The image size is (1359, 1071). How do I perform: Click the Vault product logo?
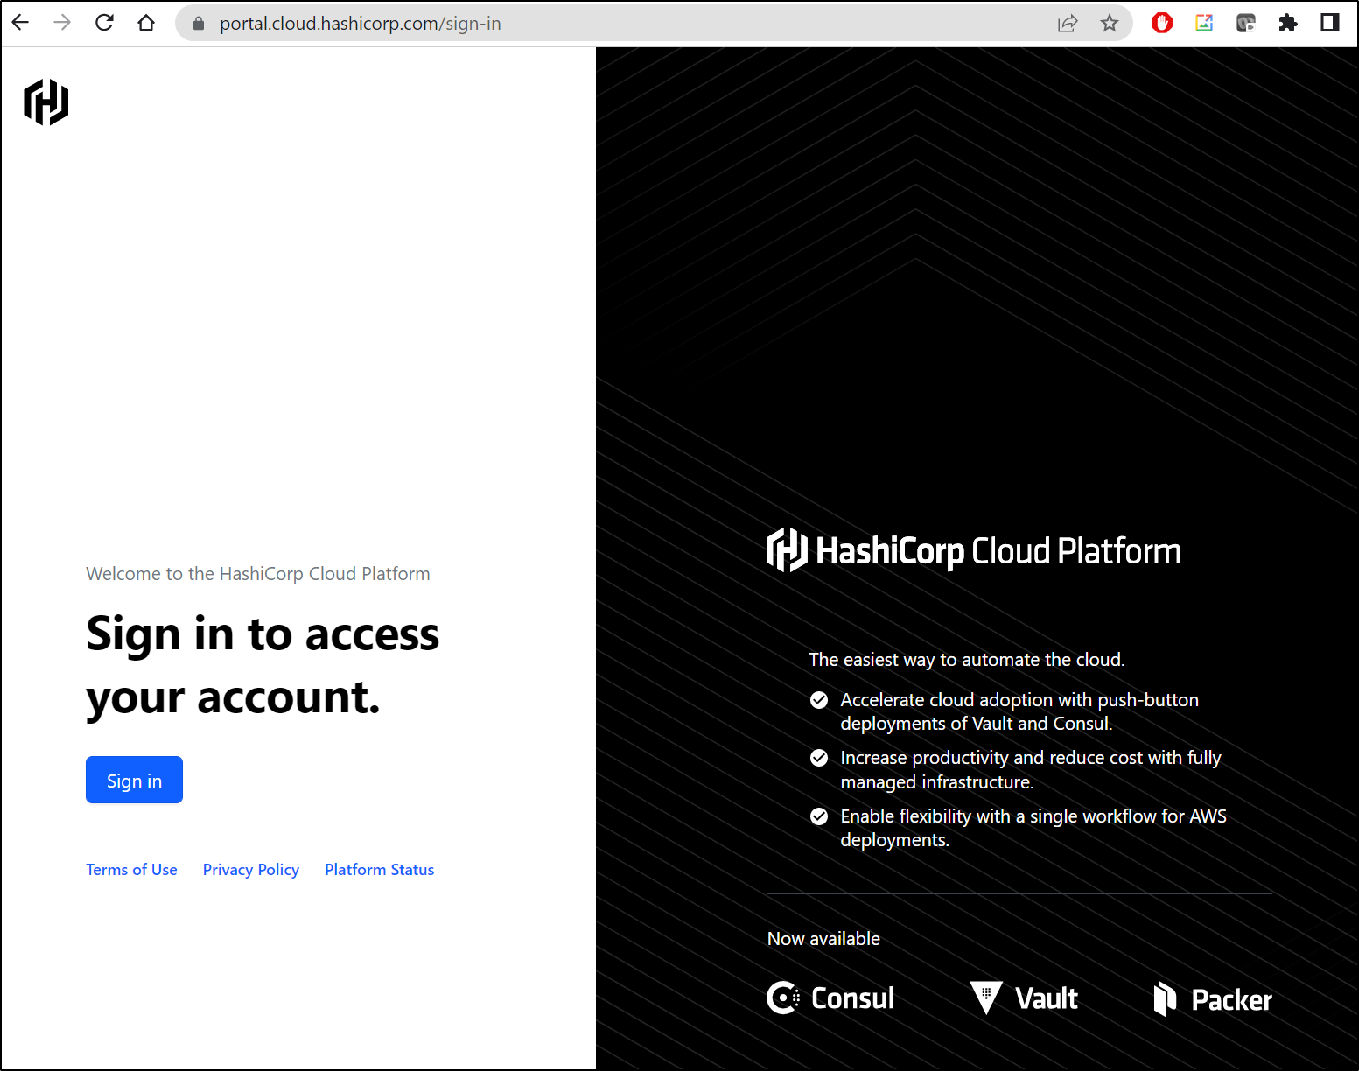click(x=1024, y=997)
